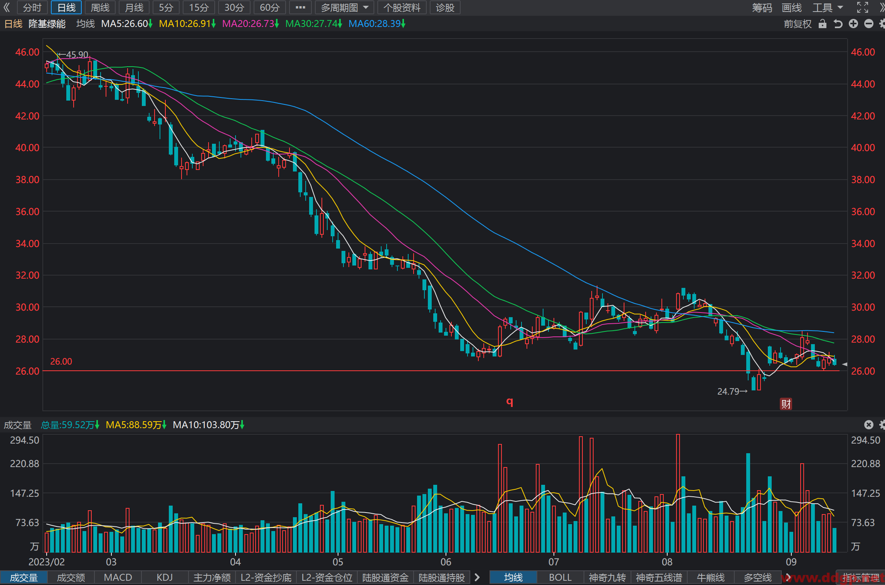Image resolution: width=885 pixels, height=585 pixels.
Task: Expand more indicator tabs arrow
Action: pos(477,577)
